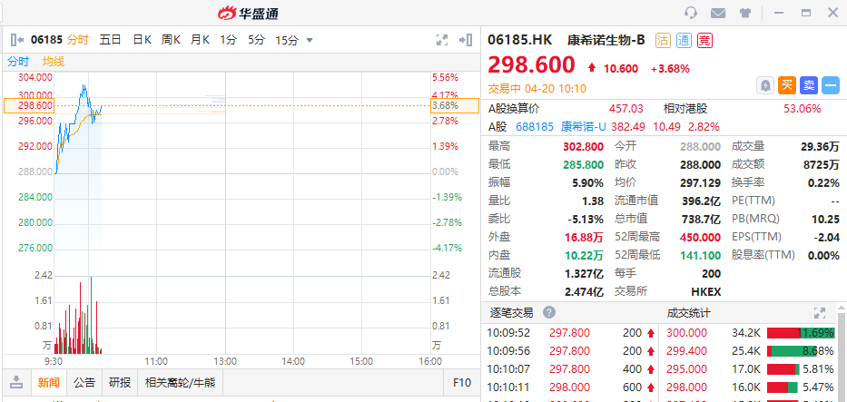Select the 成交统计 trade statistics tab
Image resolution: width=847 pixels, height=402 pixels.
689,313
